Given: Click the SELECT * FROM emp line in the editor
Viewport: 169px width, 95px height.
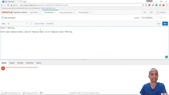Looking at the screenshot, I should click(8, 28).
